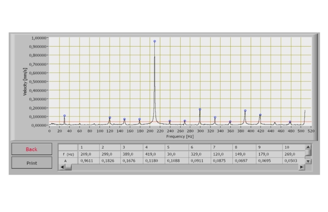Click the red Back button
The height and width of the screenshot is (212, 328).
click(x=32, y=149)
